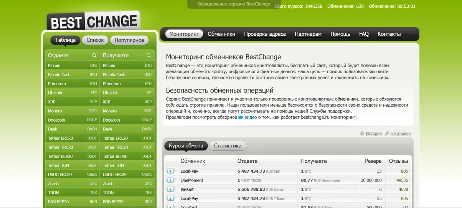Open the Партнерам menu item

(x=308, y=34)
